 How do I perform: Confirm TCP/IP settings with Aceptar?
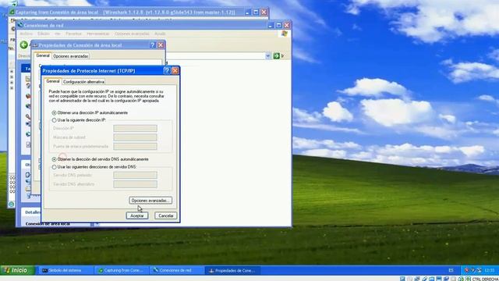click(137, 215)
